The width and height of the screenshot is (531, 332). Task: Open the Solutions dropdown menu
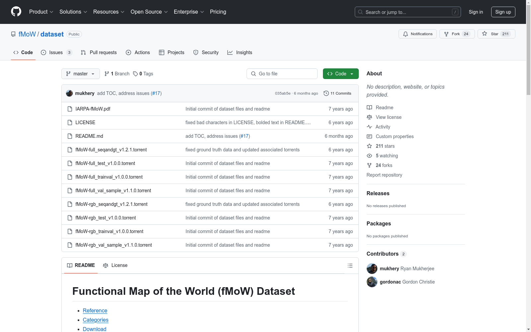[73, 12]
